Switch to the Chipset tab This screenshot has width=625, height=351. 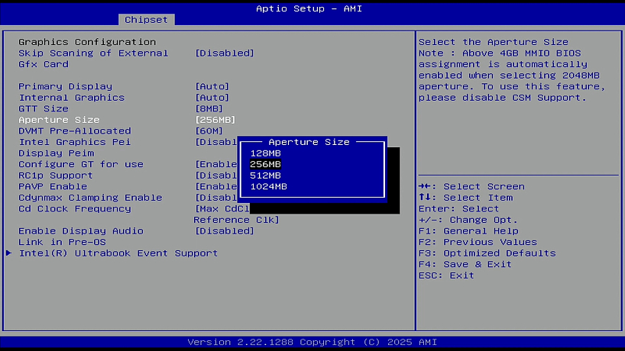click(147, 19)
